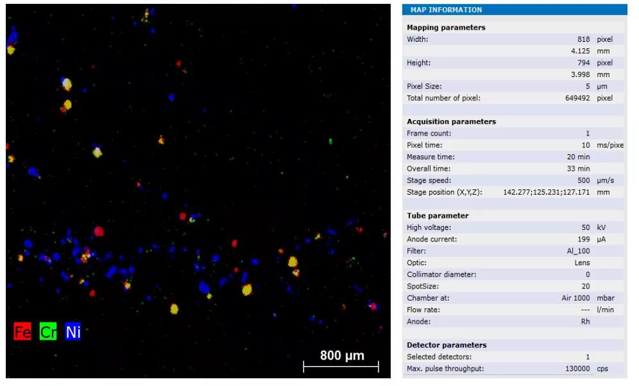Screen dimensions: 639x386
Task: Click the Total number of pixel row
Action: pyautogui.click(x=513, y=98)
